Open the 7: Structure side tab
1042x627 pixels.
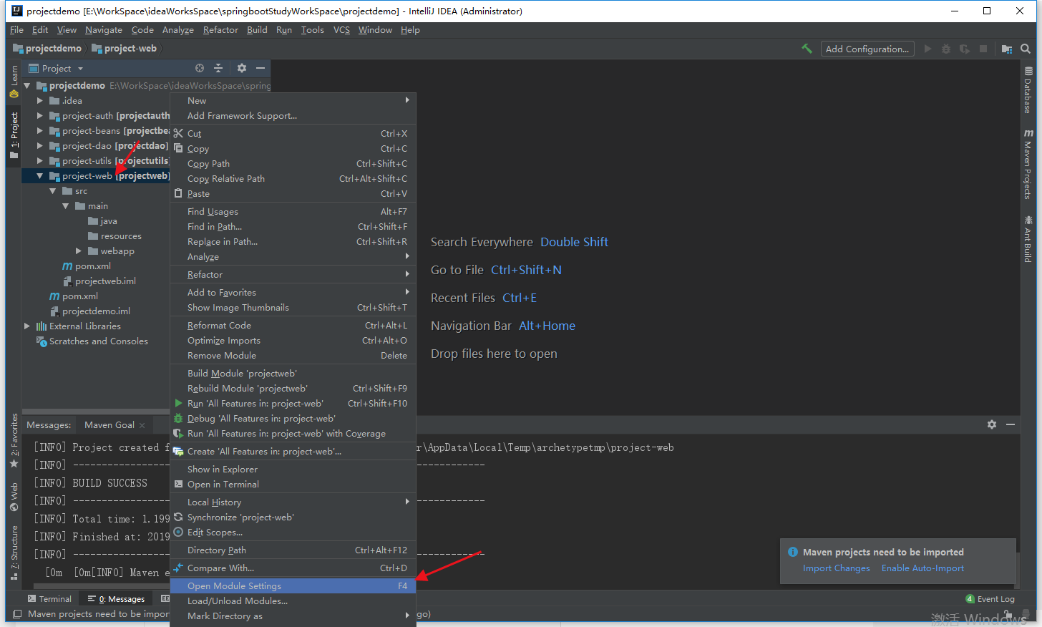click(14, 553)
